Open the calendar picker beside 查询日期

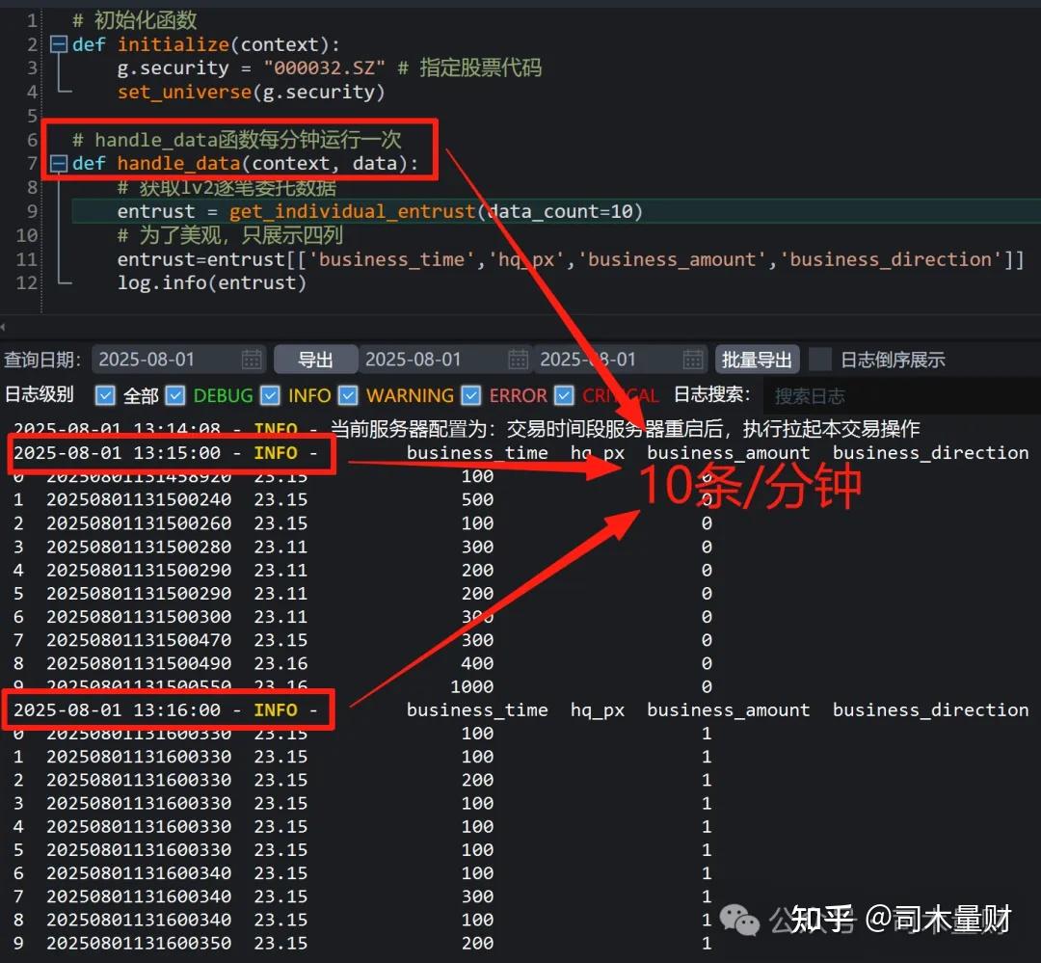[x=252, y=359]
